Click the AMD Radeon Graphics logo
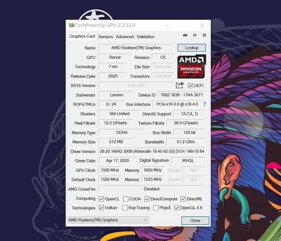This screenshot has height=241, width=281. tap(191, 66)
